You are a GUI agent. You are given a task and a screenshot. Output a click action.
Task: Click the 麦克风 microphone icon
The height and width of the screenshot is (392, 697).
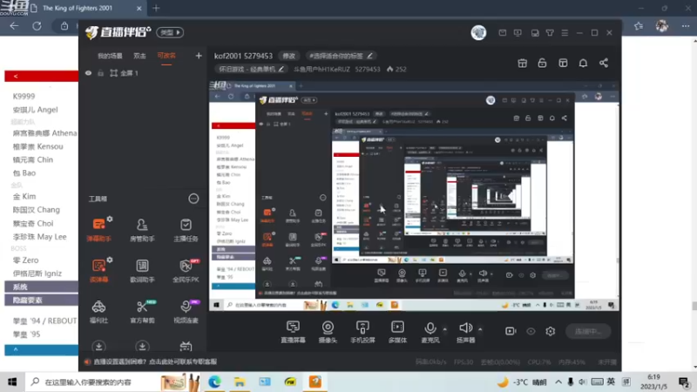(x=430, y=328)
